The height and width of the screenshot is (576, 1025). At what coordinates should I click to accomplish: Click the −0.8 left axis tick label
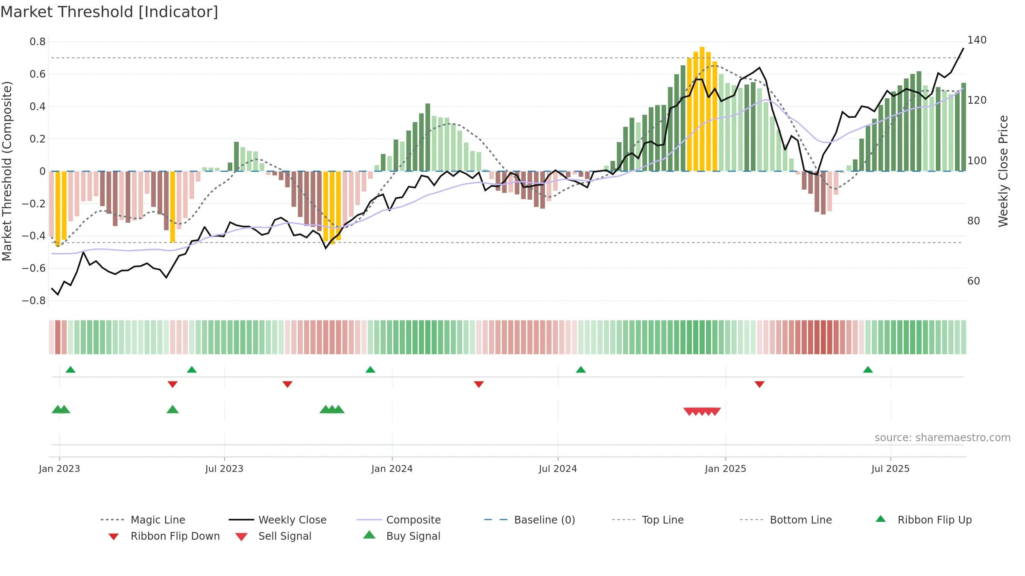tap(34, 301)
